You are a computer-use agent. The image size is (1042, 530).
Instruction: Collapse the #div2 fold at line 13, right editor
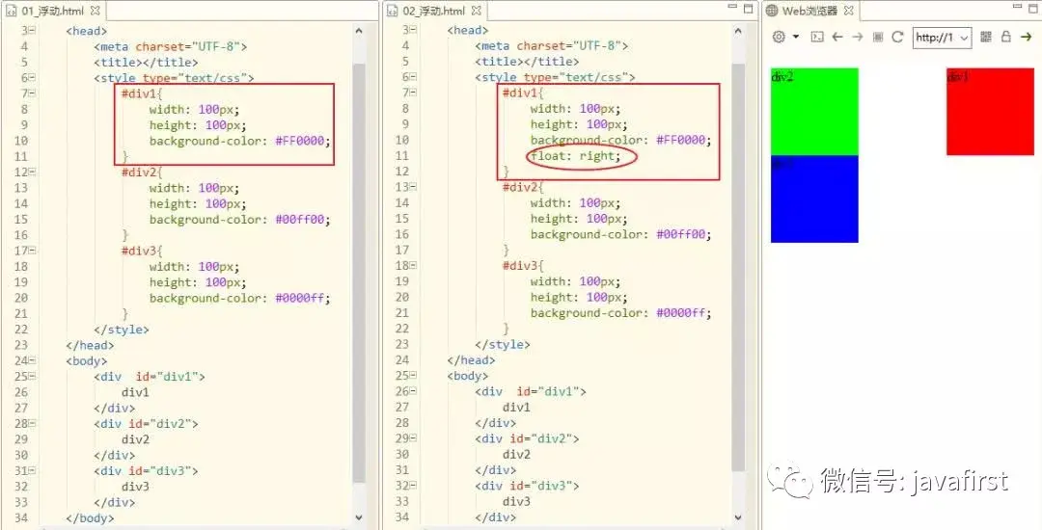click(x=413, y=187)
